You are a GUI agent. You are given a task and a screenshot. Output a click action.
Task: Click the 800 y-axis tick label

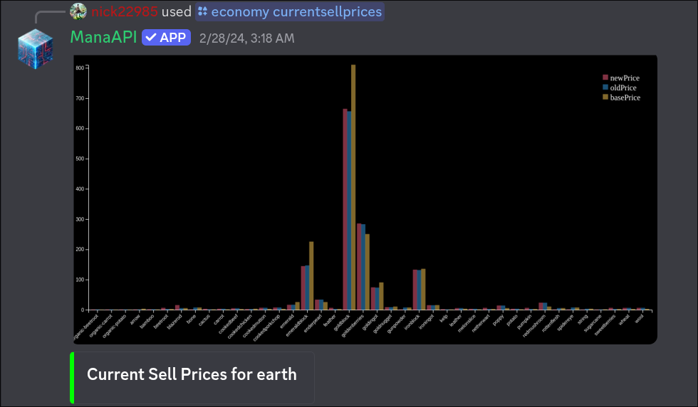pyautogui.click(x=80, y=68)
